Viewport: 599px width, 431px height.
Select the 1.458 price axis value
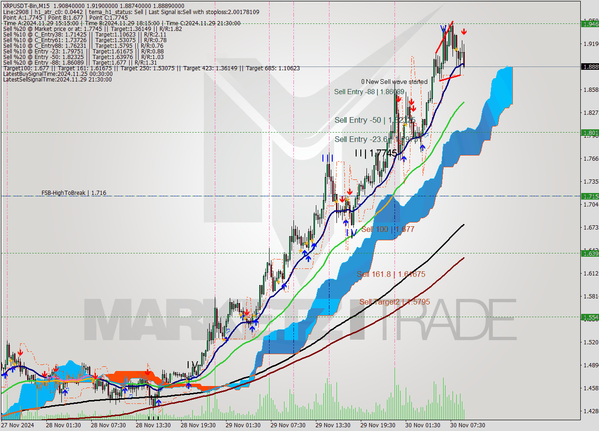pyautogui.click(x=590, y=388)
